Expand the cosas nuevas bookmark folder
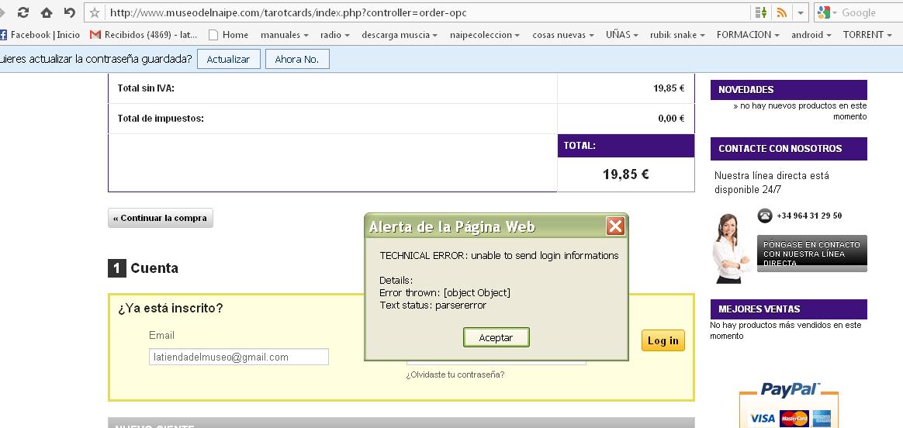 pyautogui.click(x=563, y=35)
